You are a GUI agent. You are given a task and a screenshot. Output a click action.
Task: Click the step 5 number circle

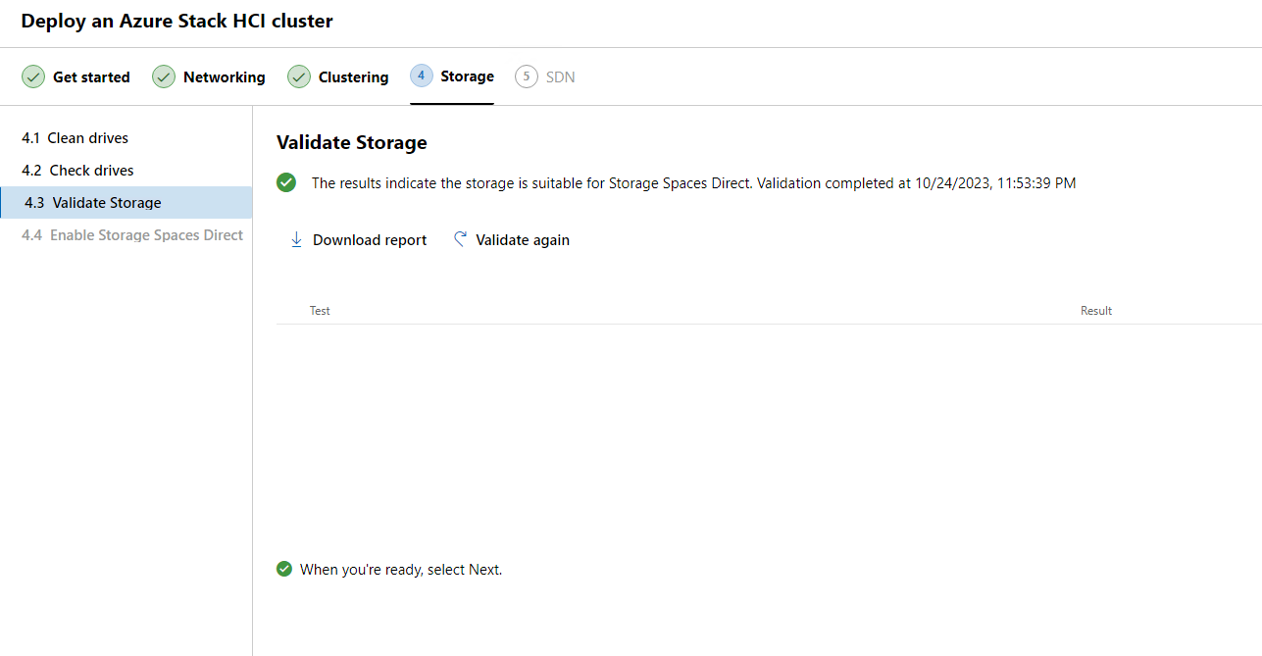point(527,76)
